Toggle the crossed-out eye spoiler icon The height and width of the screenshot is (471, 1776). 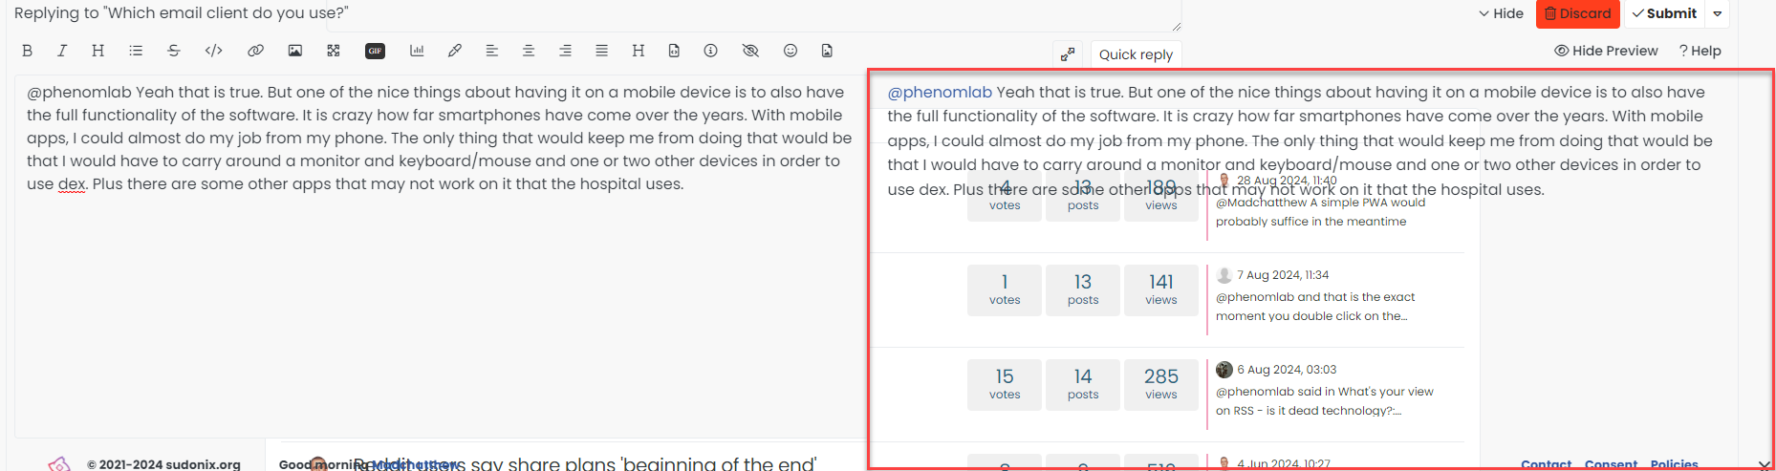pos(750,51)
